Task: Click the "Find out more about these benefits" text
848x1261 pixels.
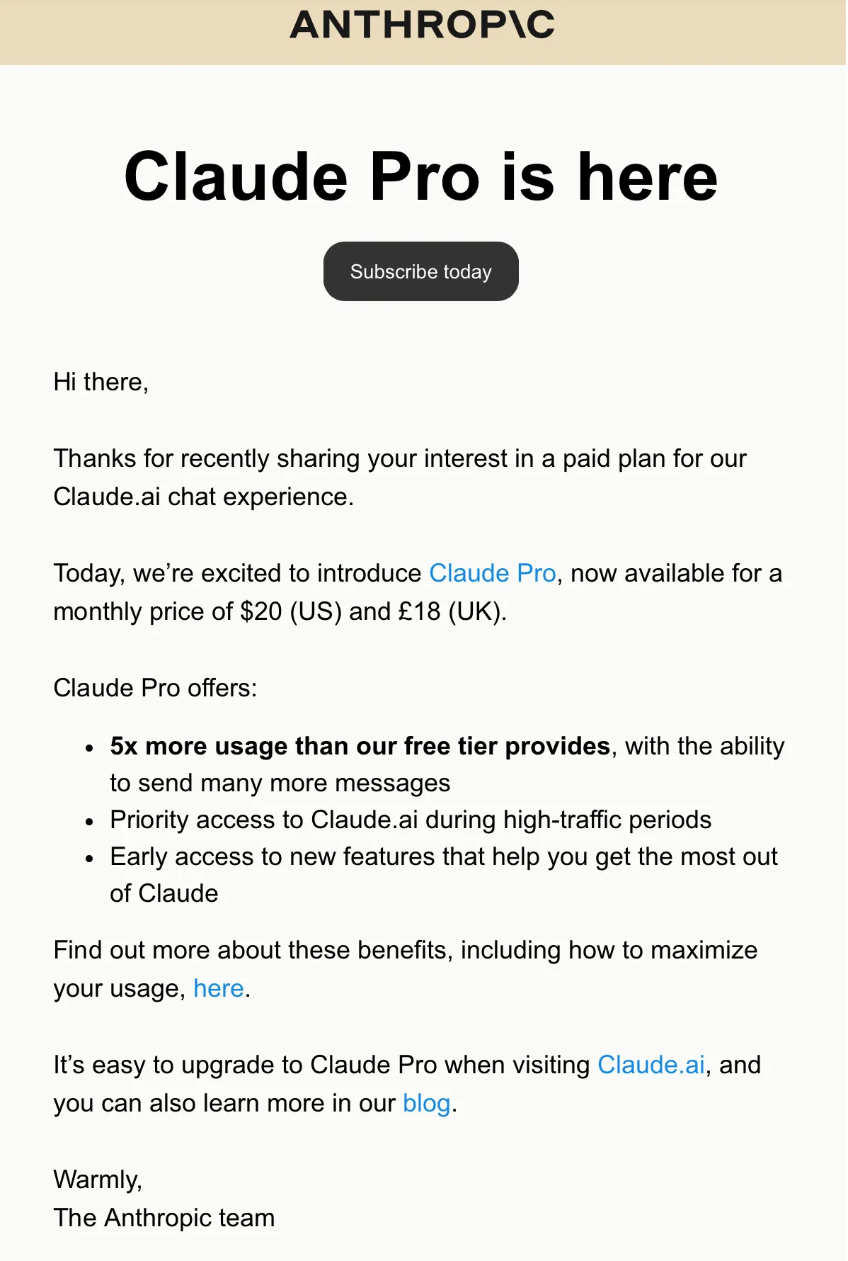Action: click(405, 950)
